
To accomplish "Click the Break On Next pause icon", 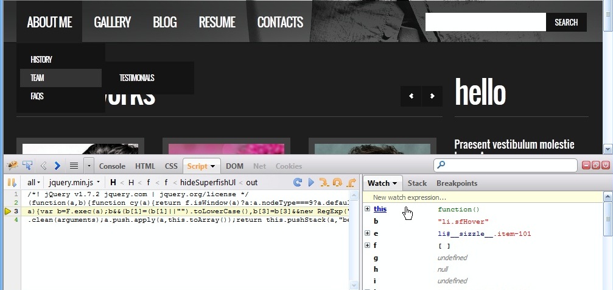I will tap(11, 182).
